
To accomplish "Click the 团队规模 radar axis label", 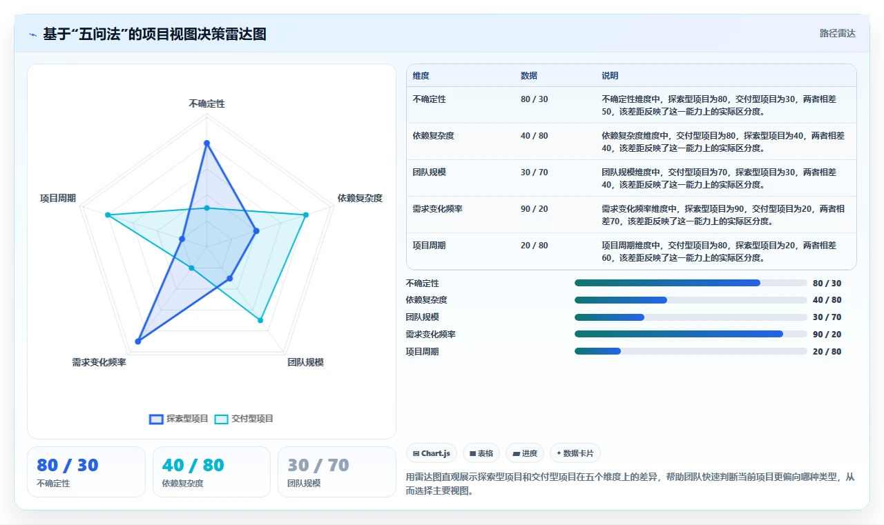I will pos(305,362).
